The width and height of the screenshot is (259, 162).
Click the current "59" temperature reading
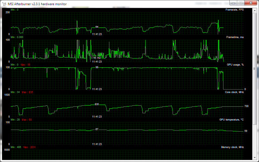click(246, 131)
